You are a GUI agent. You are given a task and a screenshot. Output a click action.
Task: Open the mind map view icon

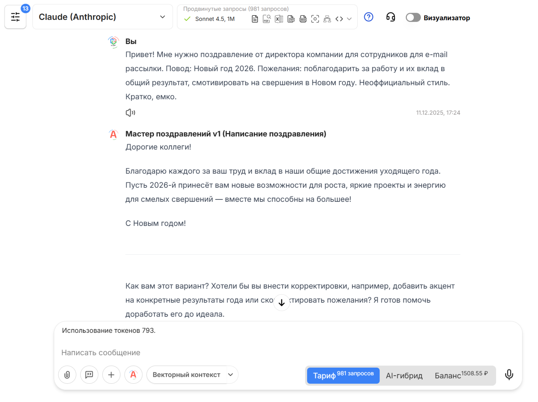[327, 19]
